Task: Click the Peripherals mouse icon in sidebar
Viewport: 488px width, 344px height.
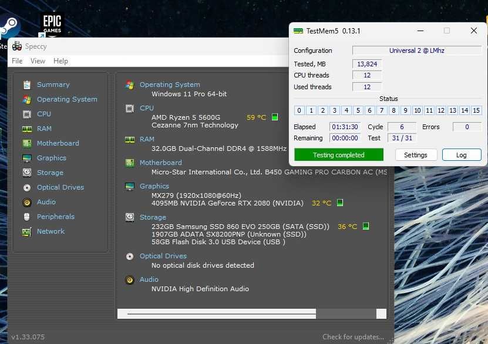Action: [27, 217]
